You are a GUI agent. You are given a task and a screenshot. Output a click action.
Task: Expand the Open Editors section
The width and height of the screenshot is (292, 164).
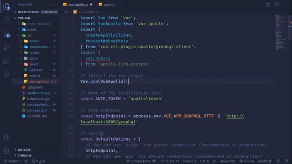(x=36, y=12)
